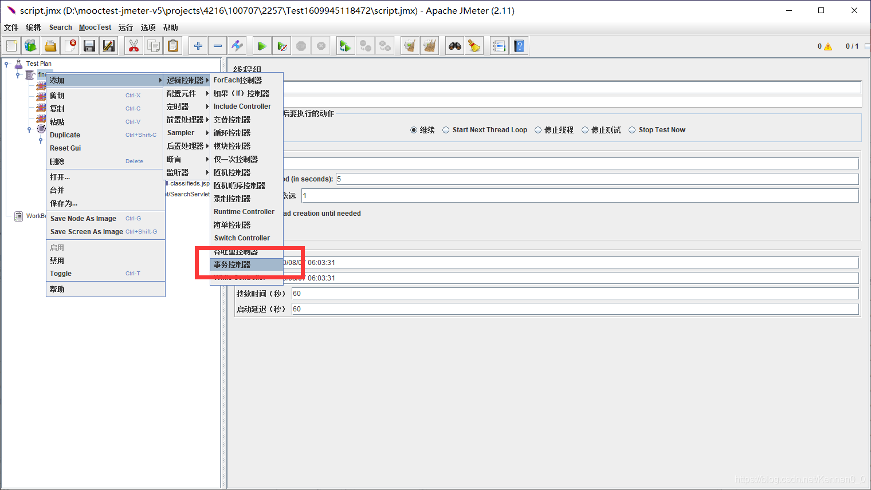Select Reset Gui in context menu
Screen dimensions: 871x490
105,148
